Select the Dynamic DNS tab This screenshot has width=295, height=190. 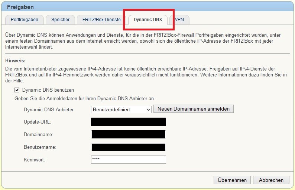pyautogui.click(x=148, y=20)
